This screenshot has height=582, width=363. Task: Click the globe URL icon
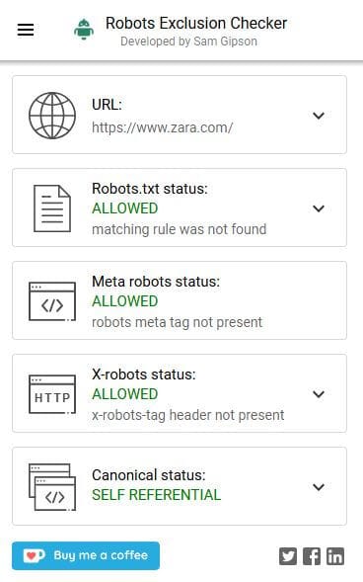click(52, 116)
